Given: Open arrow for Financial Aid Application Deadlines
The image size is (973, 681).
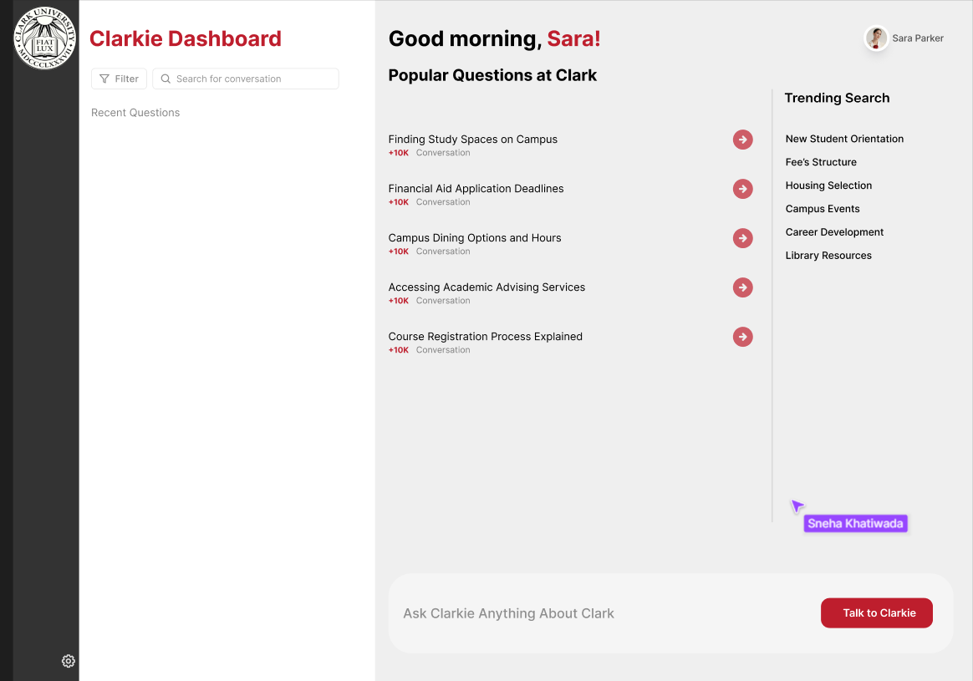Looking at the screenshot, I should point(743,189).
